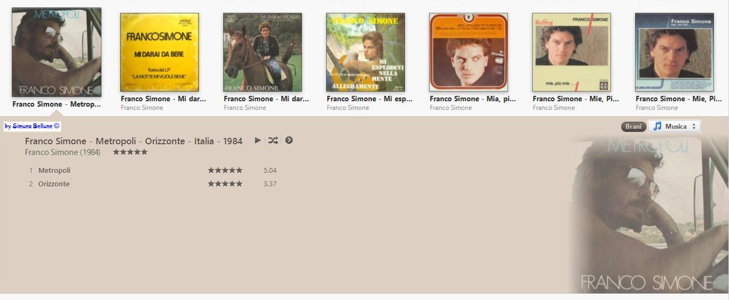Open the Musica library dropdown
The image size is (729, 300).
click(x=674, y=126)
